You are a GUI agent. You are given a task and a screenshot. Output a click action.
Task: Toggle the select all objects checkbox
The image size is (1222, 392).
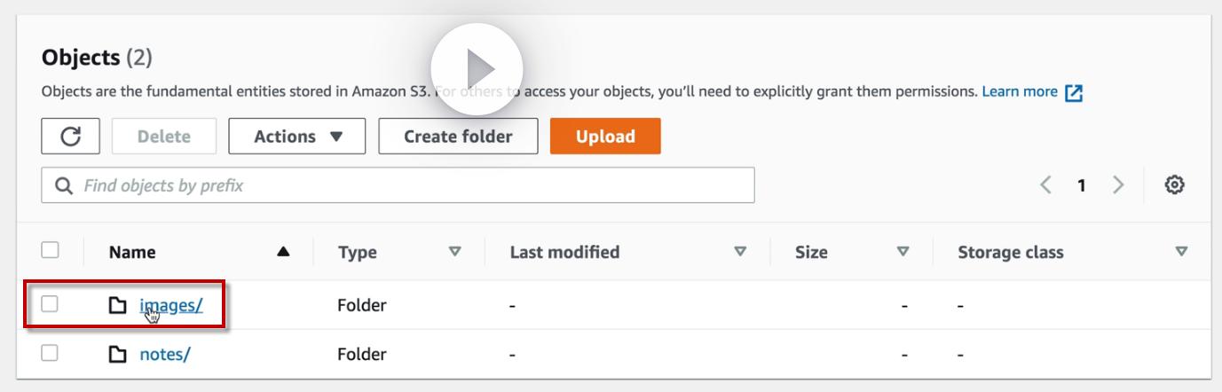[51, 251]
